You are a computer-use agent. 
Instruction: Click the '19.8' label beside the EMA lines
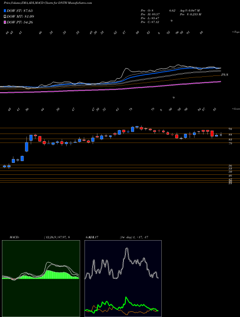pos(225,75)
